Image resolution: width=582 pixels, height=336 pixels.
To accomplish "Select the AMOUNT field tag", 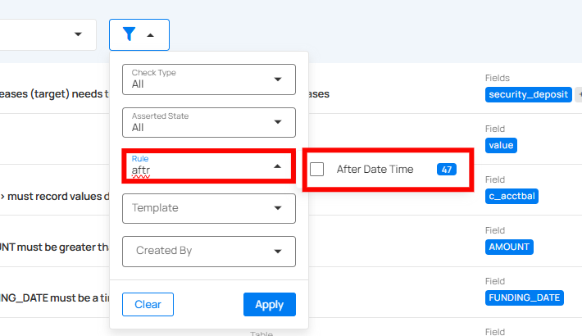I will point(509,247).
